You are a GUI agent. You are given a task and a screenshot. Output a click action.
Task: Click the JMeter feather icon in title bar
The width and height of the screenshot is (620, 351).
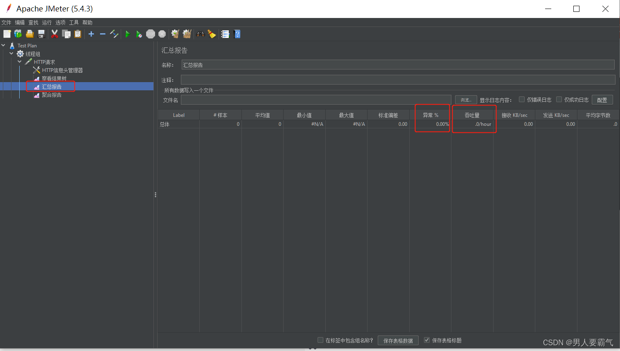point(9,8)
